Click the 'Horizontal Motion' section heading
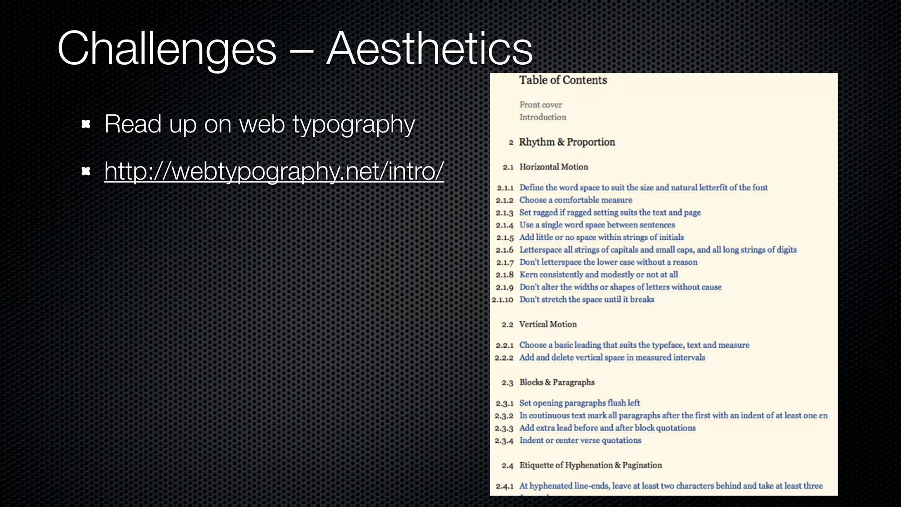901x507 pixels. click(554, 167)
